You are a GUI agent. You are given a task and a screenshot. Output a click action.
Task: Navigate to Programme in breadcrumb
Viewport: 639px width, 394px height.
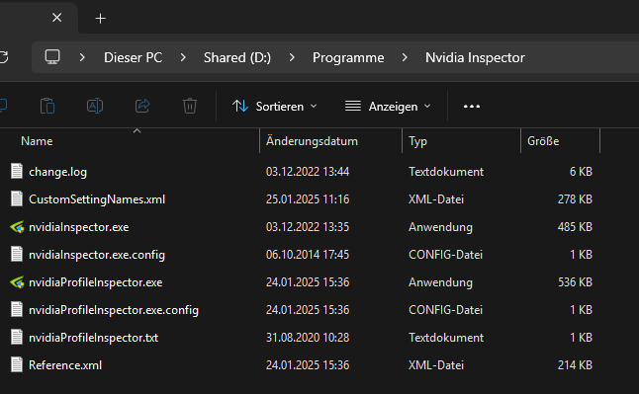(x=348, y=57)
